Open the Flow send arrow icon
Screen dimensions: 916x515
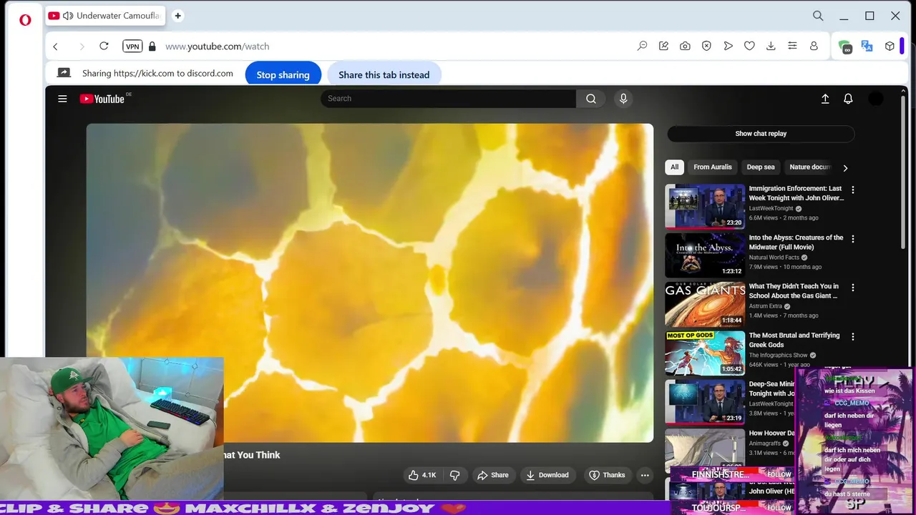(728, 46)
